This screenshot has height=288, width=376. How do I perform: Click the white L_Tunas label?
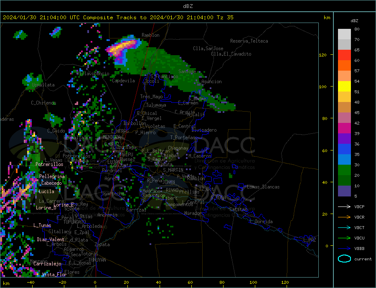pos(42,225)
